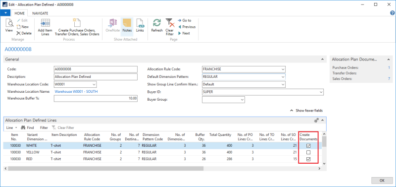
Task: Collapse Allocation Plan Defined Lines part
Action: (x=322, y=121)
